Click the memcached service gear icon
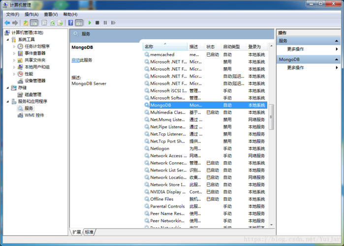The width and height of the screenshot is (344, 246). click(147, 55)
